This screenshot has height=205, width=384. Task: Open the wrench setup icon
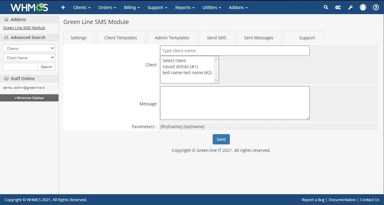click(x=350, y=8)
